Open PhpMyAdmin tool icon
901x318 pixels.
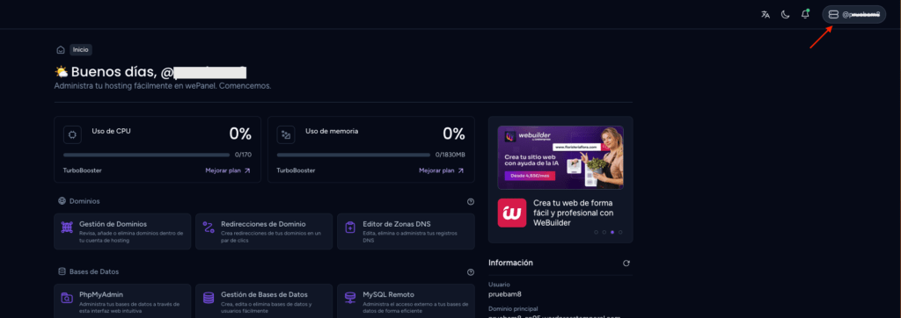click(67, 298)
